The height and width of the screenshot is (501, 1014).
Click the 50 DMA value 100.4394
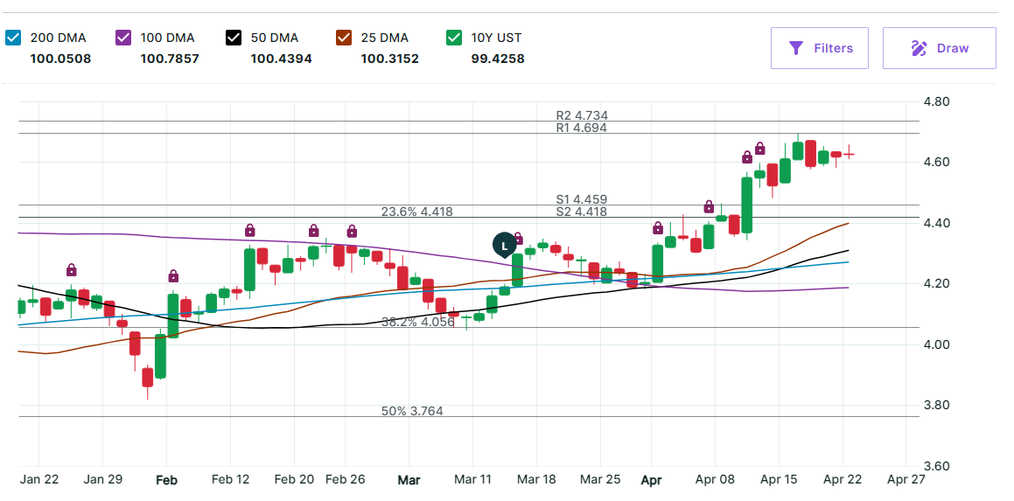(x=282, y=59)
